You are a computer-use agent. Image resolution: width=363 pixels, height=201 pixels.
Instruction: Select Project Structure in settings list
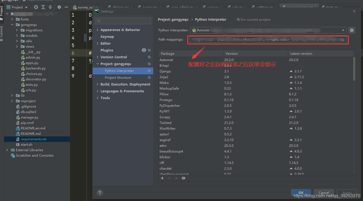[118, 78]
